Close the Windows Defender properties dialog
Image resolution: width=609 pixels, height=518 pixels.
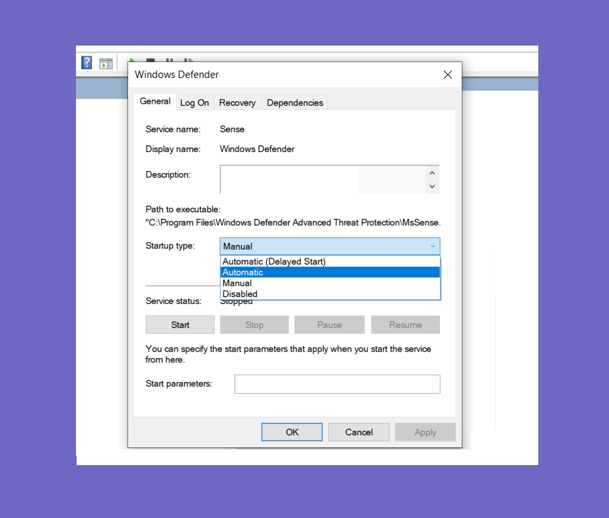coord(447,75)
